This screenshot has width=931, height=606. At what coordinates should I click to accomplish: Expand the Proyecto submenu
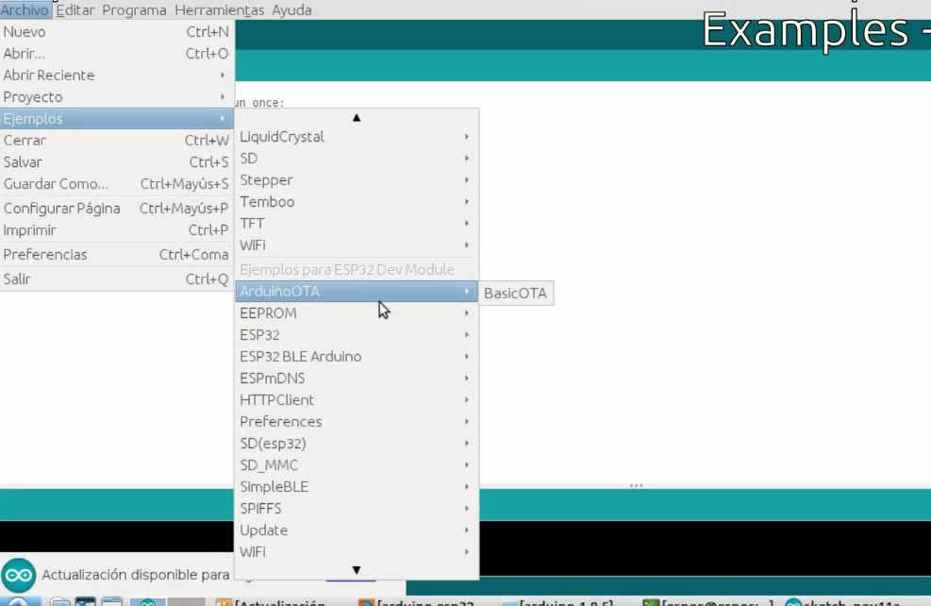pyautogui.click(x=116, y=97)
